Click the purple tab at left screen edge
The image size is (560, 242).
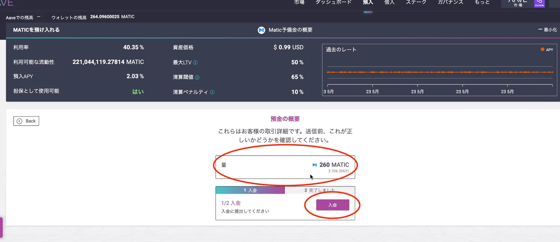coord(1,228)
